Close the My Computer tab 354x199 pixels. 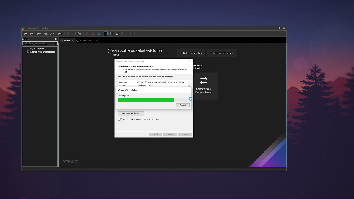tap(97, 40)
